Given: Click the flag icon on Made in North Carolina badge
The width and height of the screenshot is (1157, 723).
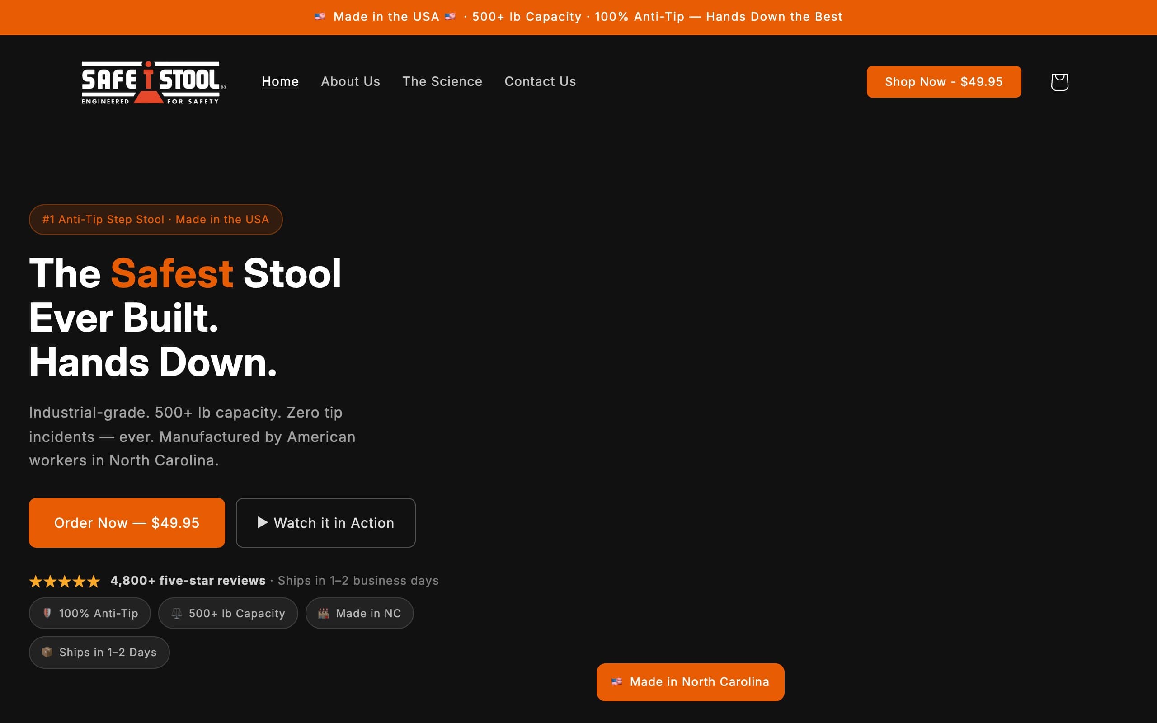Looking at the screenshot, I should coord(617,681).
